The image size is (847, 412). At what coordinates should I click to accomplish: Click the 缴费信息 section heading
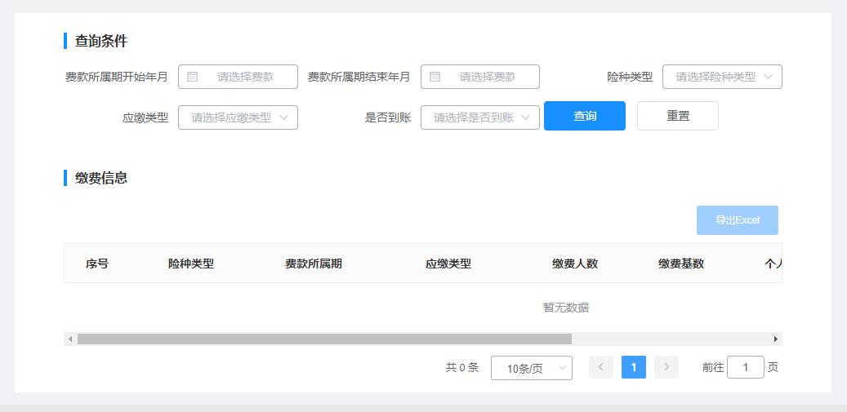(101, 178)
